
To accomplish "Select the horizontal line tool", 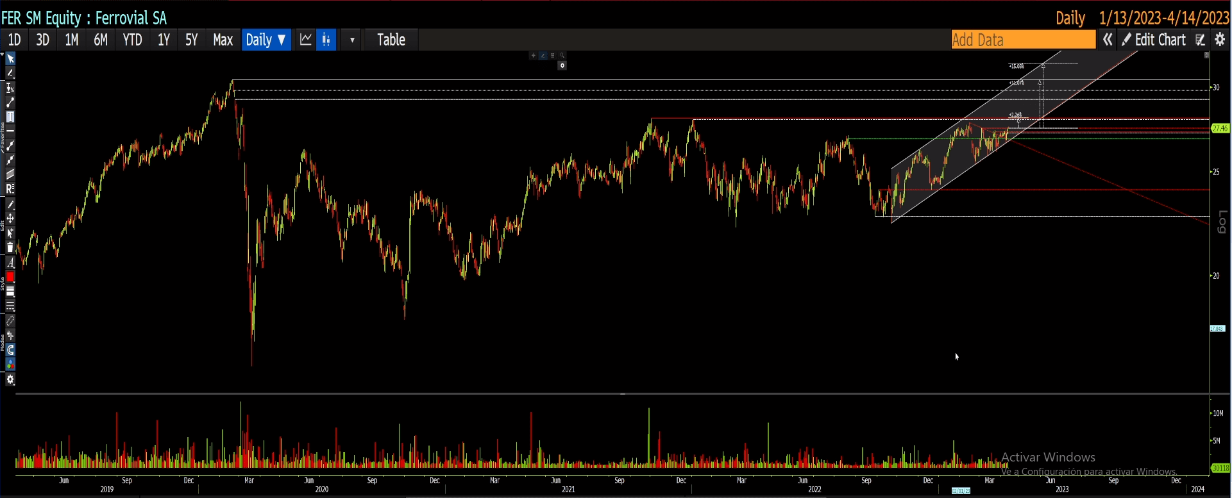I will (10, 131).
